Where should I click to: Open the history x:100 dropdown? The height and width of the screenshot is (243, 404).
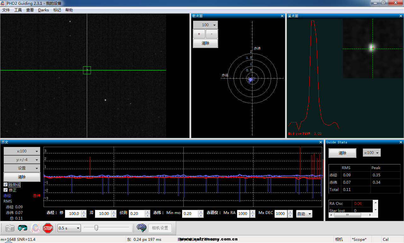point(22,151)
